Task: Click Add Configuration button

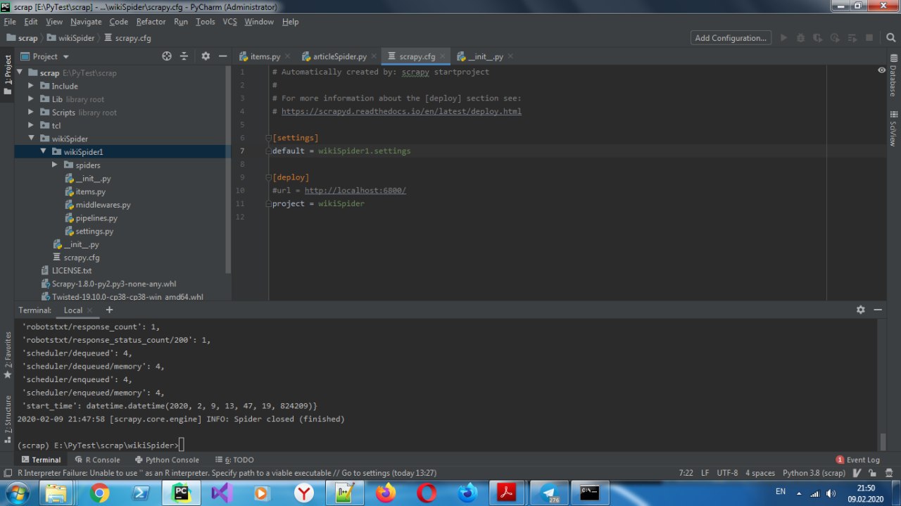Action: [731, 38]
